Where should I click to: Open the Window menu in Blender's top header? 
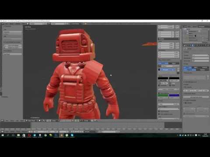coord(18,24)
